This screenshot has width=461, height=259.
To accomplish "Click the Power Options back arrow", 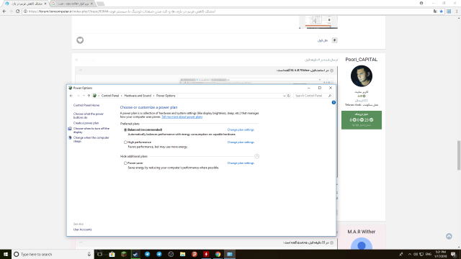I will tap(71, 96).
